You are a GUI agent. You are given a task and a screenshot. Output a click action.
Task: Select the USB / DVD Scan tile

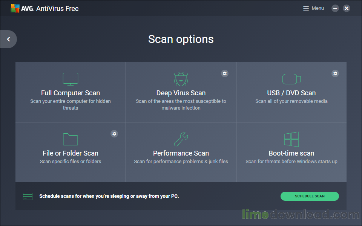(x=291, y=93)
